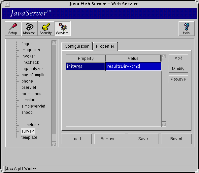Image resolution: width=199 pixels, height=173 pixels.
Task: Open the window menu button in title bar
Action: (7, 4)
